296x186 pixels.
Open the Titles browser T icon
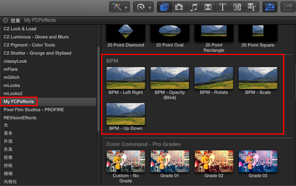(x=222, y=7)
